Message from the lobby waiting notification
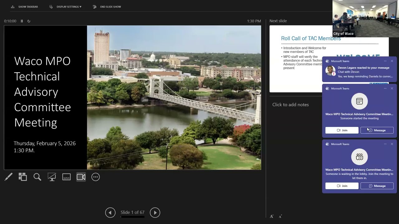Viewport: 399px width, 224px height. 377,186
